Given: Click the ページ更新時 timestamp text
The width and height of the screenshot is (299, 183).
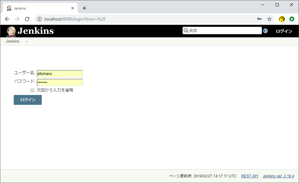Looking at the screenshot, I should [x=202, y=176].
